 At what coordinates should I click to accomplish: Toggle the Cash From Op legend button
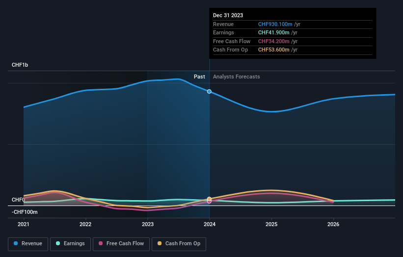179,244
